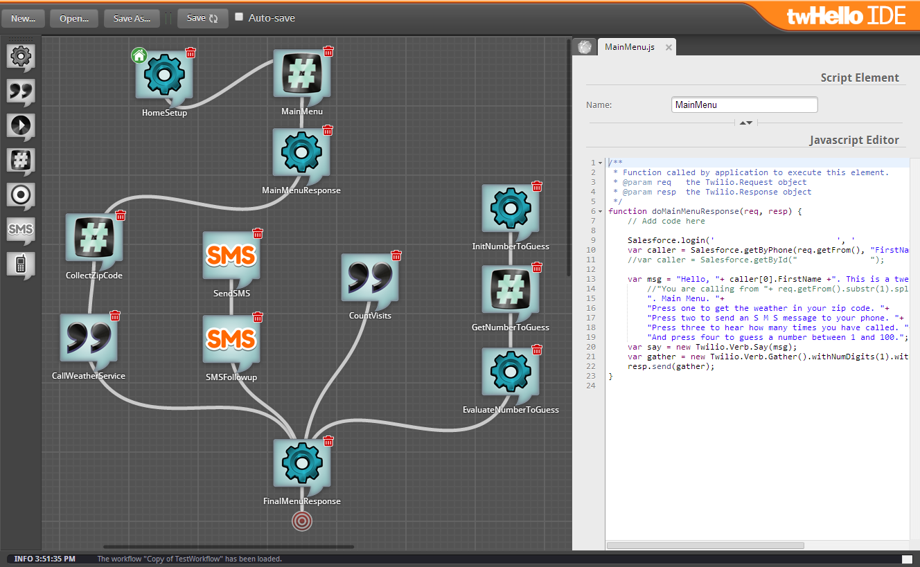Click the Open... button
Screen dimensions: 920x567
click(74, 19)
